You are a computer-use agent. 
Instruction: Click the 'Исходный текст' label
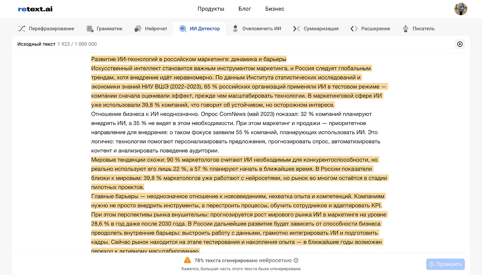[x=36, y=44]
